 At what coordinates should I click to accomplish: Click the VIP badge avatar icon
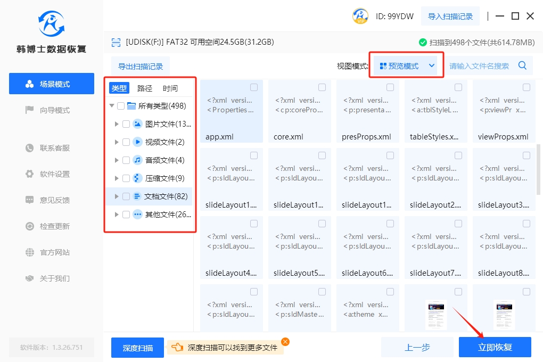click(360, 16)
